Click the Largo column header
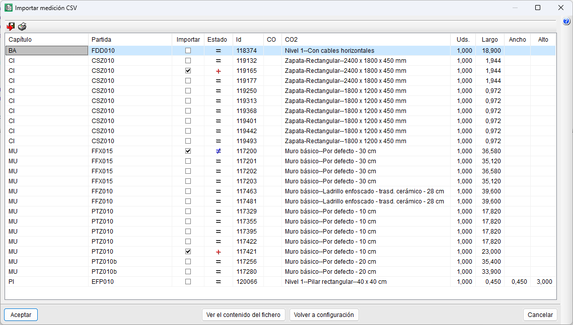The height and width of the screenshot is (325, 573). 490,39
